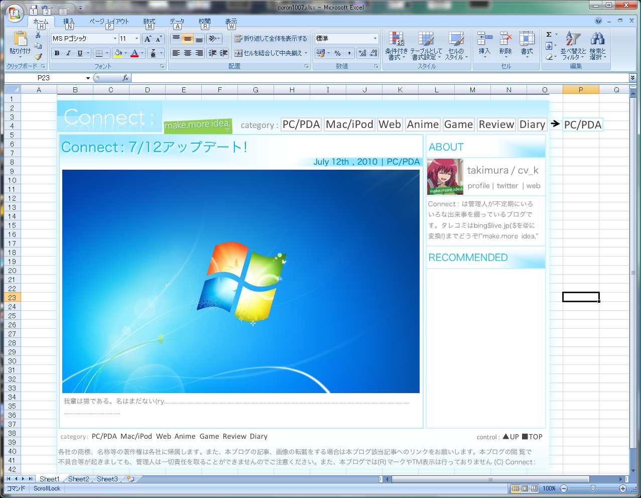Click the Increase Decimal icon
The width and height of the screenshot is (641, 498).
click(x=363, y=53)
